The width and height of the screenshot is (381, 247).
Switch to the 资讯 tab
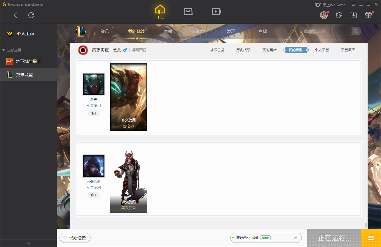click(105, 31)
